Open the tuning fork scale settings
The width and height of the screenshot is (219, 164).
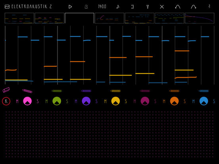tap(148, 7)
